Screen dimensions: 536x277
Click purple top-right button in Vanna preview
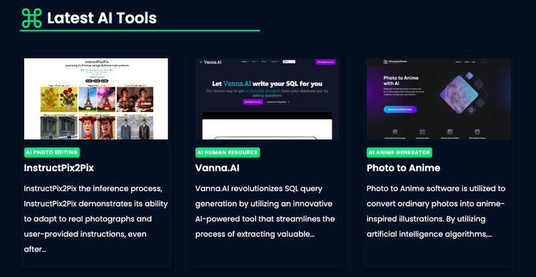pos(325,62)
